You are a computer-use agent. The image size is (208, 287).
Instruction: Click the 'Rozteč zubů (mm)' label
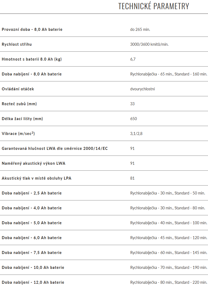tap(19, 104)
